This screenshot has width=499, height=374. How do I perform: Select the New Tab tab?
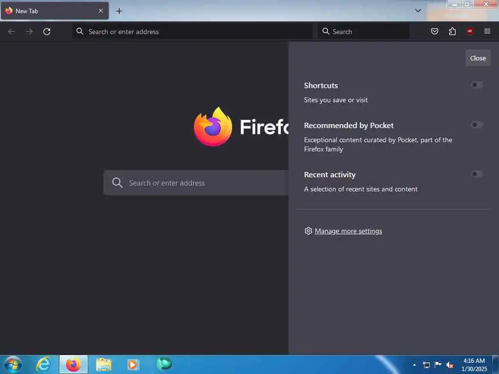tap(55, 11)
